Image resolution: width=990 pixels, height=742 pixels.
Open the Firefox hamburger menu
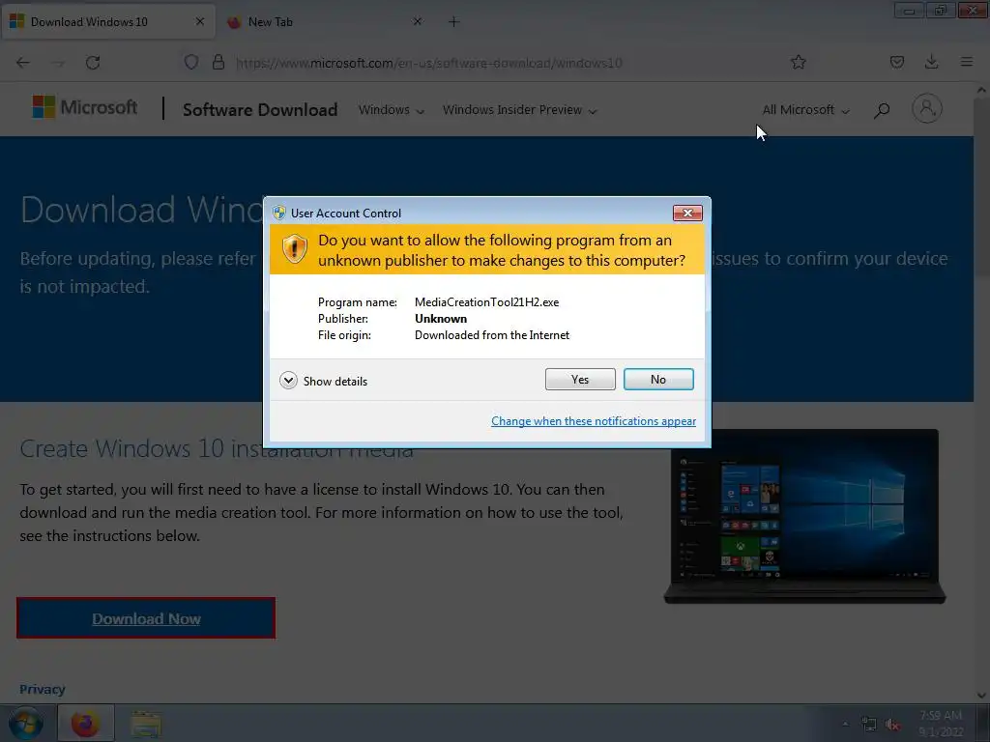tap(967, 62)
